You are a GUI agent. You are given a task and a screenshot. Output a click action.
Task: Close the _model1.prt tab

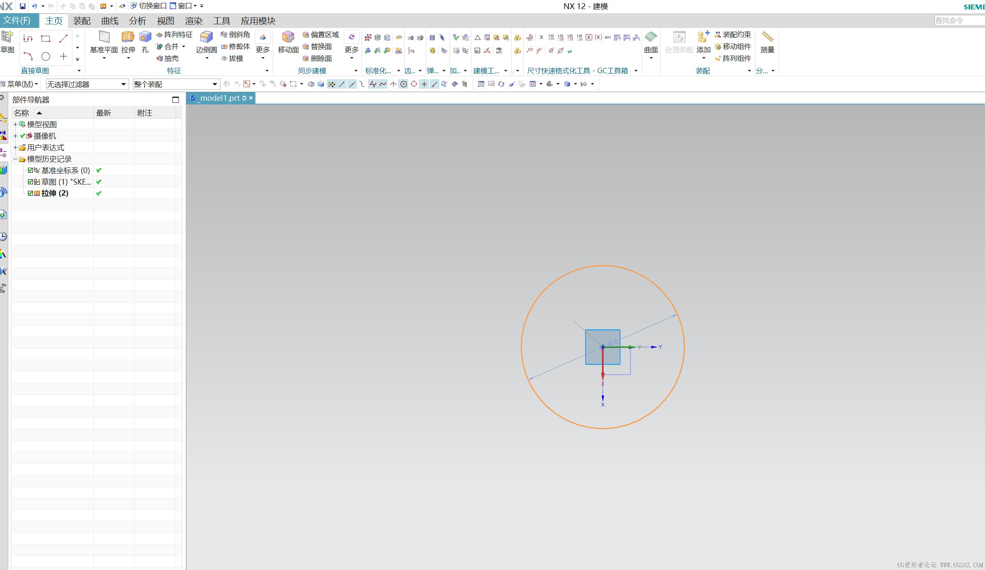pyautogui.click(x=251, y=98)
